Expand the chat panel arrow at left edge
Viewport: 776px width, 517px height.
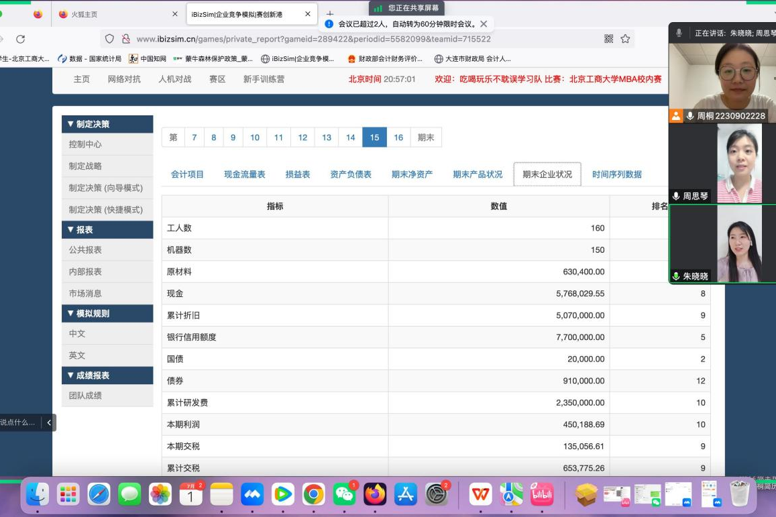[x=48, y=422]
